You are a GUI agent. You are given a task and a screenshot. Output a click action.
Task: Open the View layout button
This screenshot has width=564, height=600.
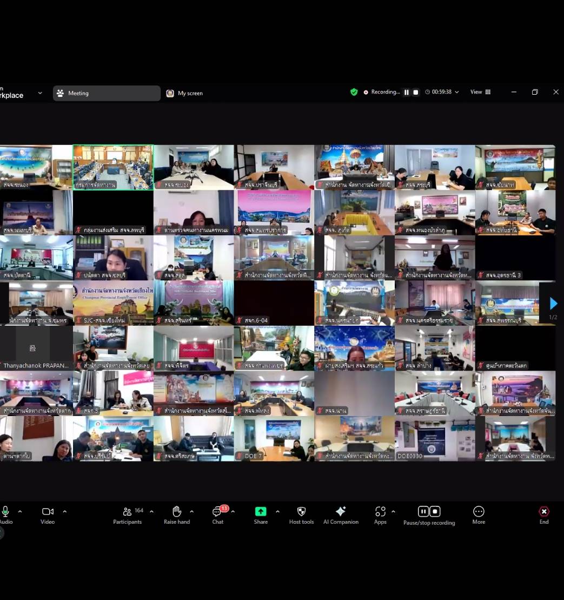click(x=480, y=93)
